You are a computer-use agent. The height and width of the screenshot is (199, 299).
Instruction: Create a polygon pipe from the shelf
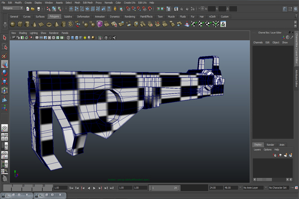point(63,24)
